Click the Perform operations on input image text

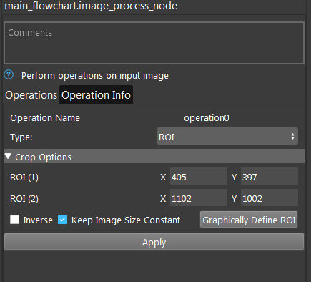(95, 76)
